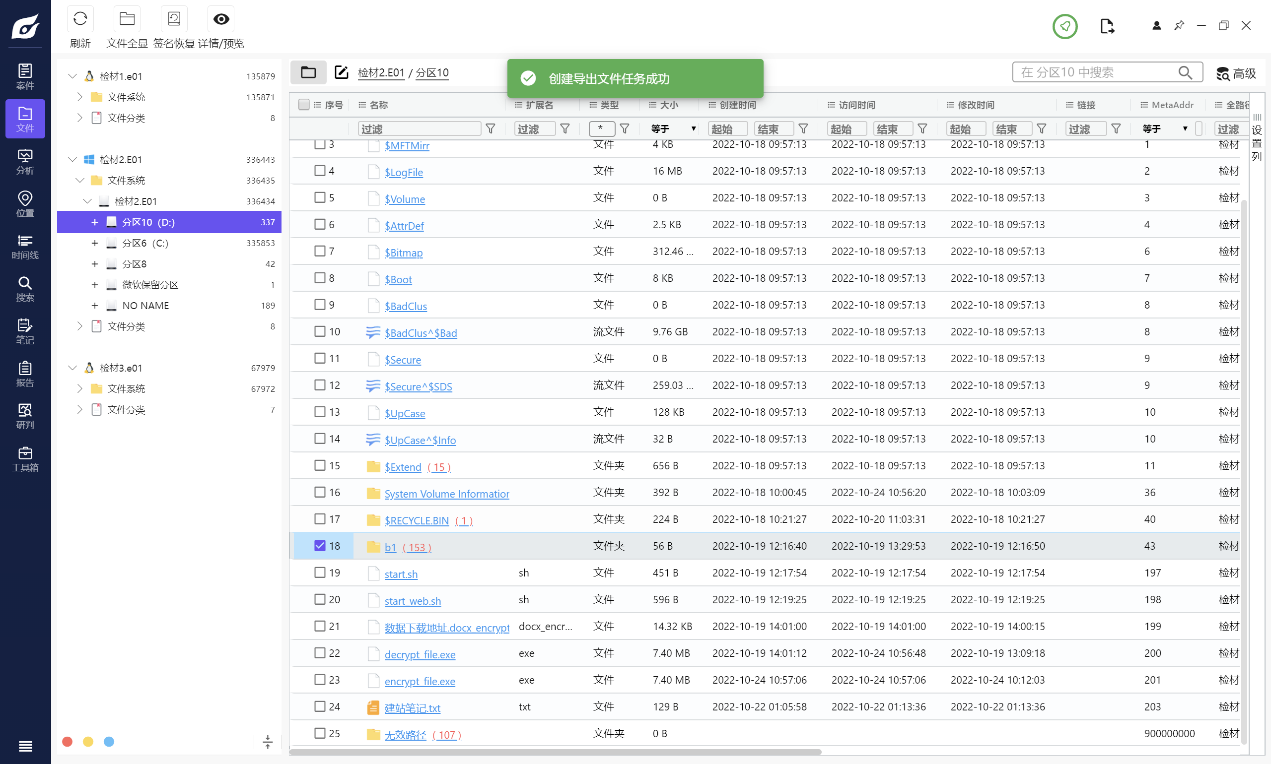1271x764 pixels.
Task: Click the name column 过滤 filter field
Action: click(420, 128)
